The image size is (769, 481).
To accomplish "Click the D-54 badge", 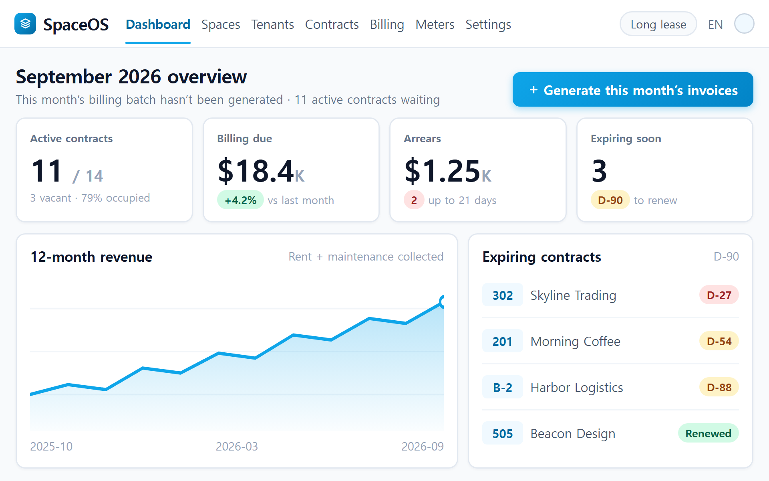I will pos(719,341).
